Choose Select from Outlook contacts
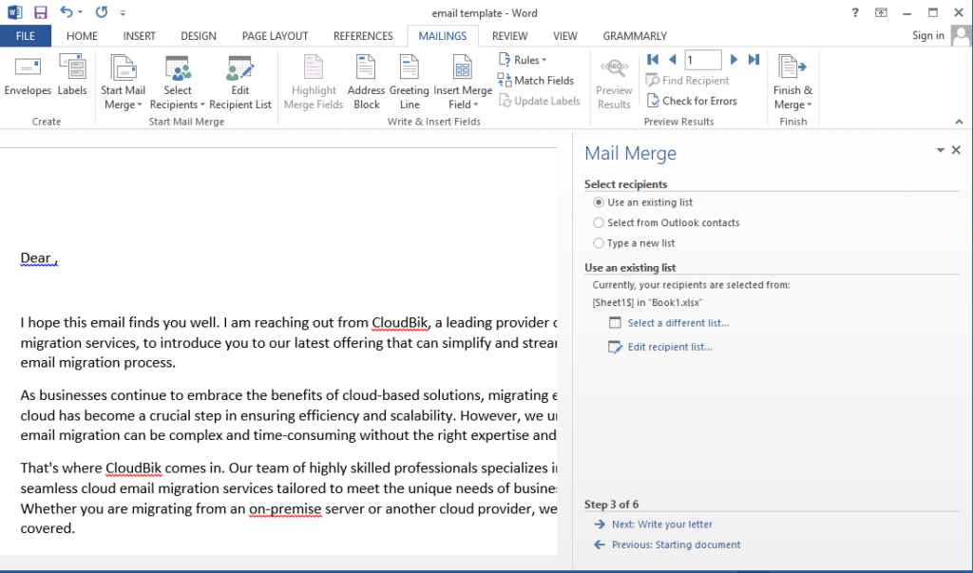This screenshot has height=573, width=973. click(x=599, y=222)
